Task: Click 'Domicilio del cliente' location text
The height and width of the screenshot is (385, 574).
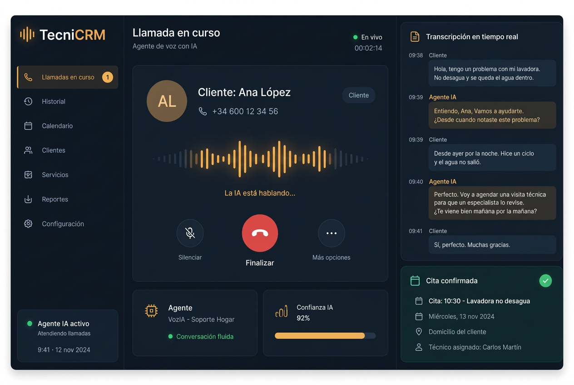Action: tap(457, 332)
